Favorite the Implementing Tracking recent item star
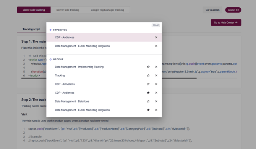Screen dimensions: 256x149 tap(148, 67)
